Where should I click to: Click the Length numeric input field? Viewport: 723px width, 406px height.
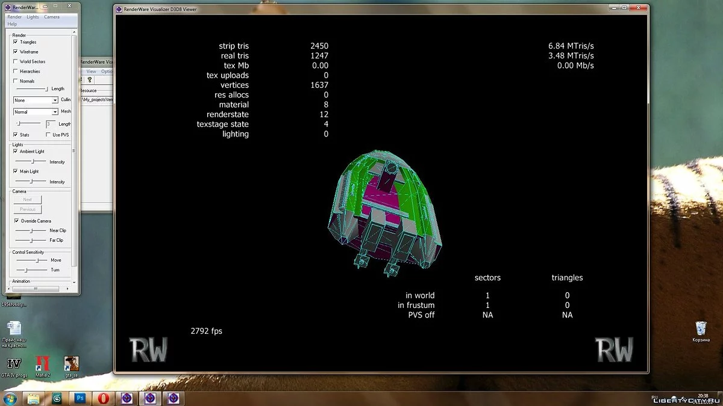[x=50, y=124]
